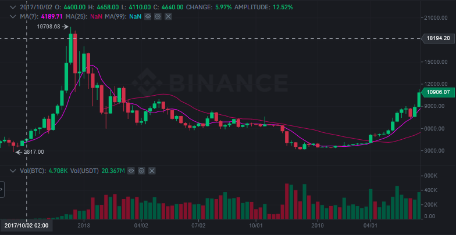
Task: Click the 19798.68 high price marker
Action: pos(49,26)
